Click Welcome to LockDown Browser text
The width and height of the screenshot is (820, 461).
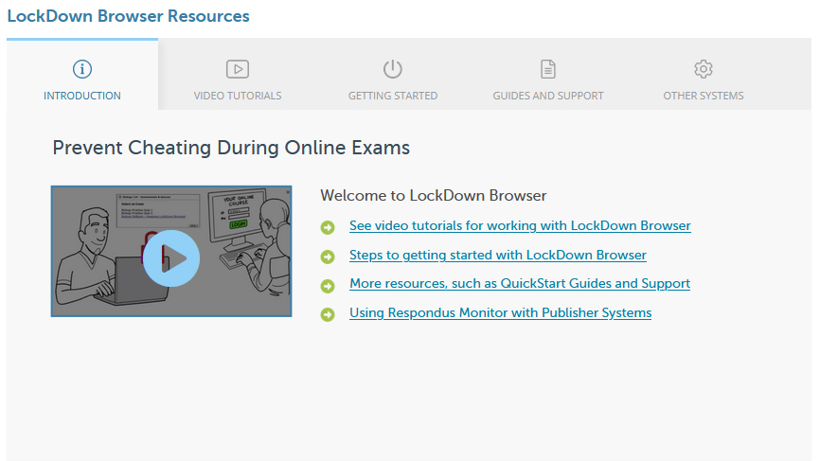click(433, 196)
